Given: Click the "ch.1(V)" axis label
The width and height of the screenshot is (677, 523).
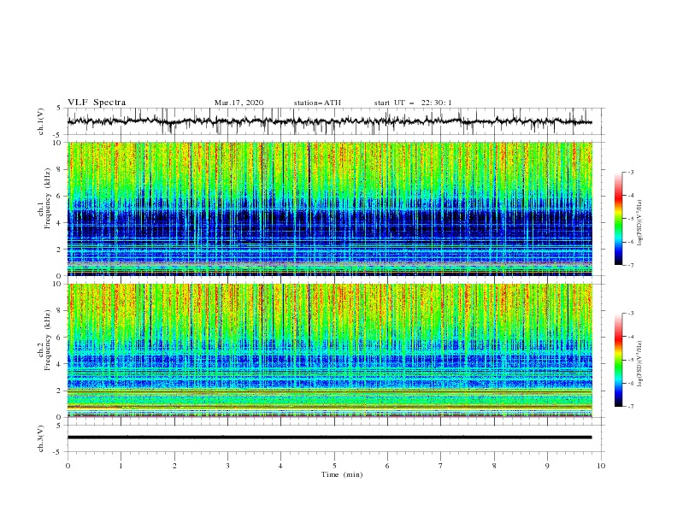Looking at the screenshot, I should pos(41,121).
